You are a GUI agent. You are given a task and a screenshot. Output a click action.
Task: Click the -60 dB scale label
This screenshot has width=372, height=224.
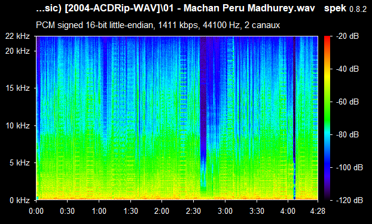click(x=347, y=102)
